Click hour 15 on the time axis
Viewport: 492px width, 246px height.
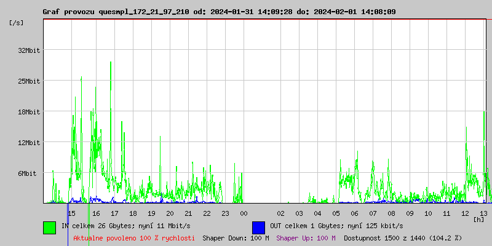71,213
